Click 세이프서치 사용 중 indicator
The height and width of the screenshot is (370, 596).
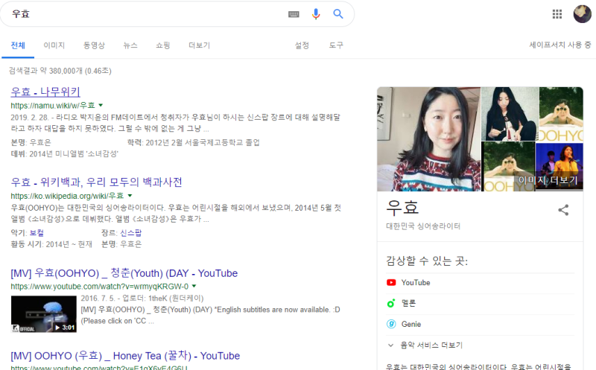click(x=560, y=45)
